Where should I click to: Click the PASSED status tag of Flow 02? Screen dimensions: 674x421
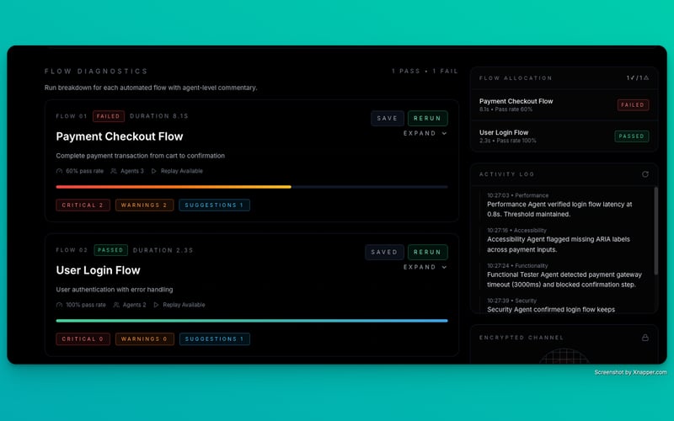tap(110, 250)
